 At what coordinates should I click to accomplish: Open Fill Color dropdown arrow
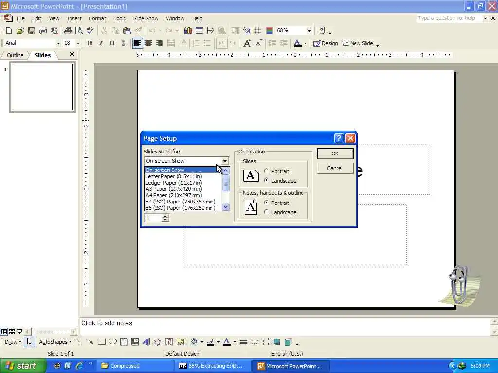pyautogui.click(x=202, y=342)
